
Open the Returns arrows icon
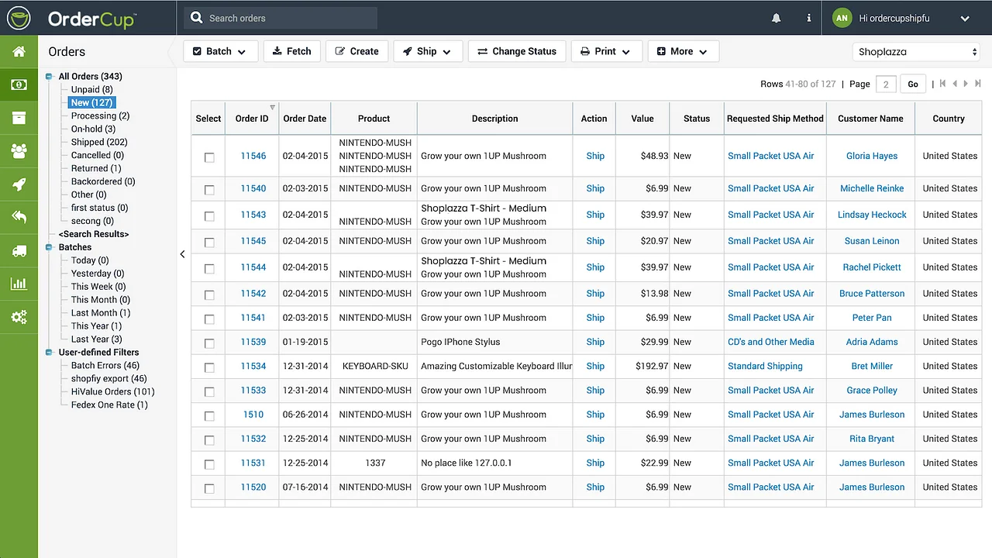coord(19,218)
